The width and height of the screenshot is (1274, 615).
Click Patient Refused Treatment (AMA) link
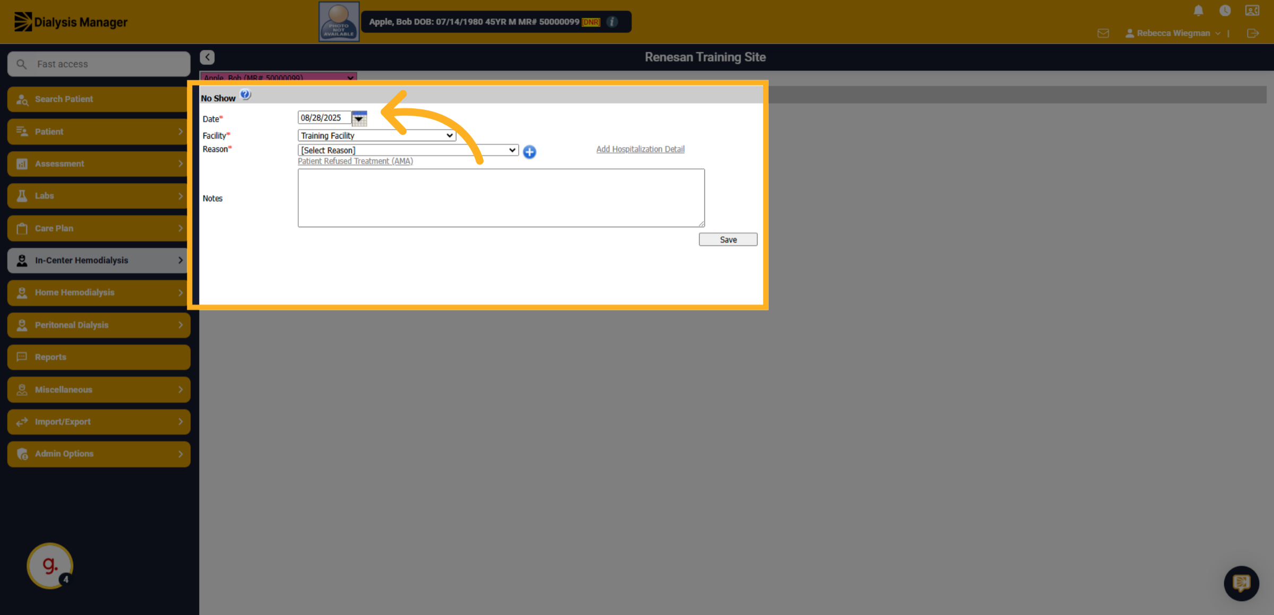pyautogui.click(x=355, y=161)
